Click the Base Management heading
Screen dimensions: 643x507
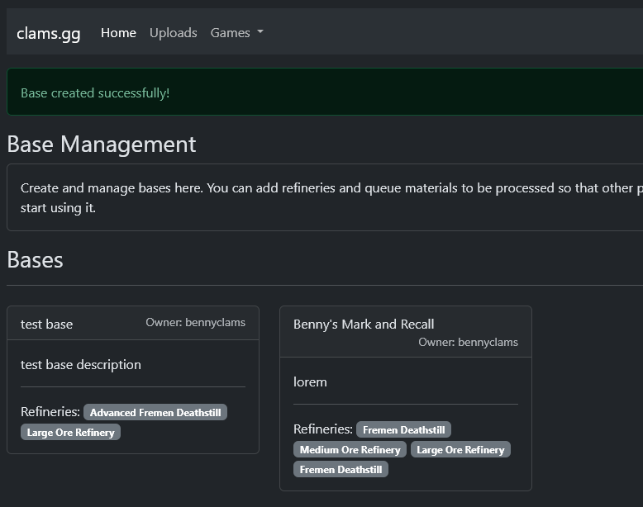click(102, 145)
